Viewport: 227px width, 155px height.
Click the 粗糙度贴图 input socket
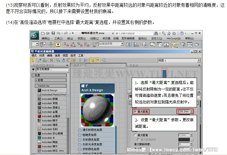click(x=79, y=135)
